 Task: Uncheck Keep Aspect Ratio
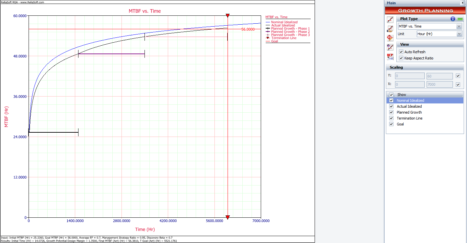(x=401, y=58)
